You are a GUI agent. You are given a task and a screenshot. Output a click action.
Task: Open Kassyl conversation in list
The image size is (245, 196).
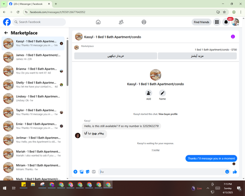click(33, 43)
